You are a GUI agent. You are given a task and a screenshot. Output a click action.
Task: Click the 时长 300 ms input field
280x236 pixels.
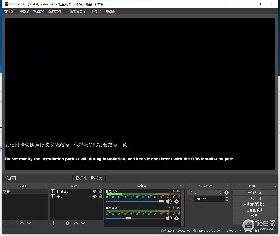[x=210, y=199]
